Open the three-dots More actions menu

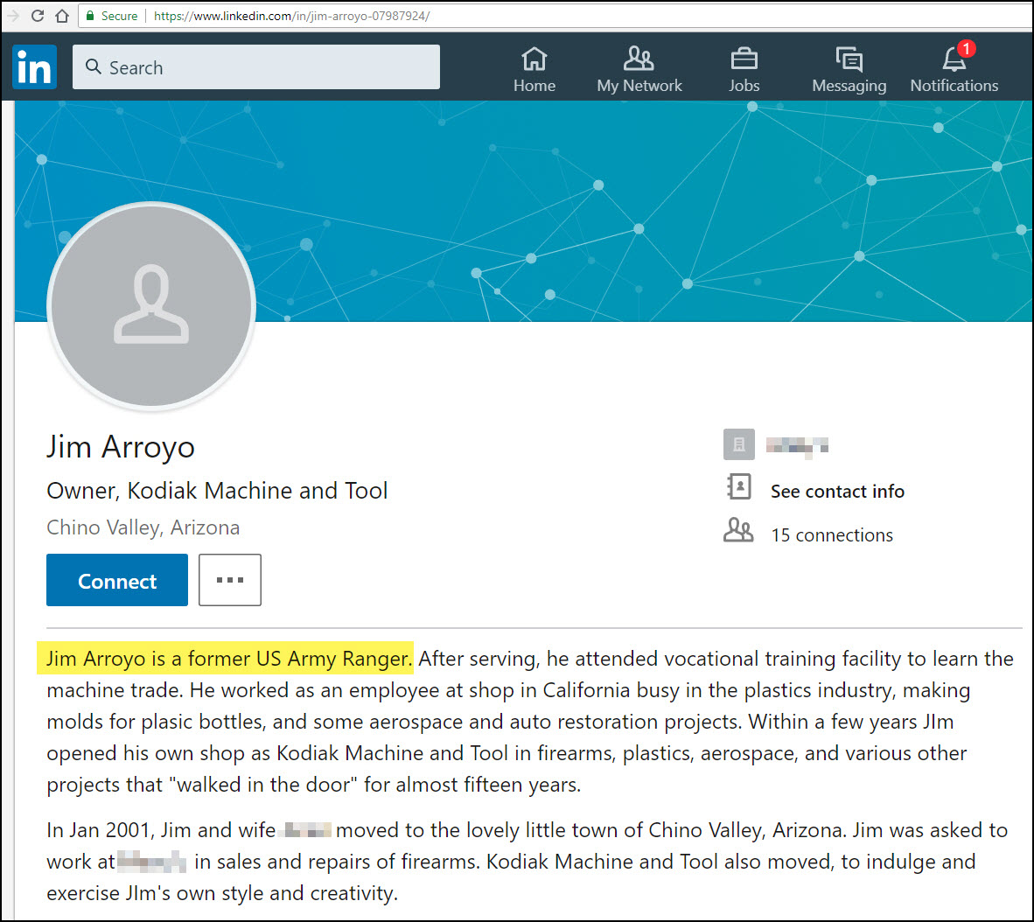coord(230,580)
